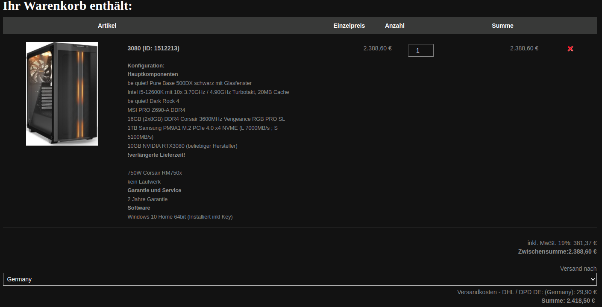Image resolution: width=602 pixels, height=307 pixels.
Task: Click the !verlängerte Lieferzeit! notice
Action: click(156, 155)
